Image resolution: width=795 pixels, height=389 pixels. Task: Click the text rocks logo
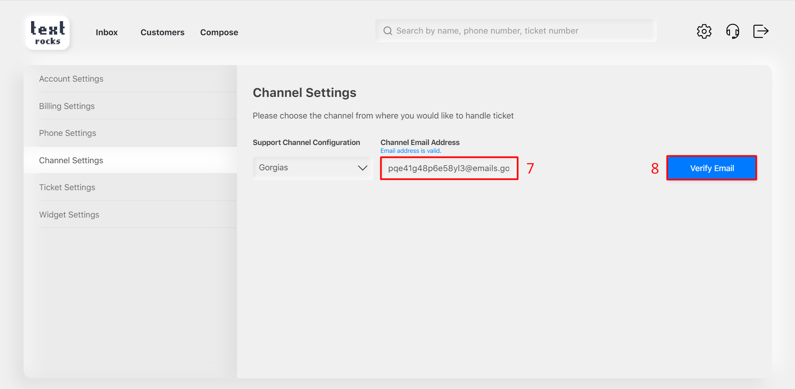[48, 33]
